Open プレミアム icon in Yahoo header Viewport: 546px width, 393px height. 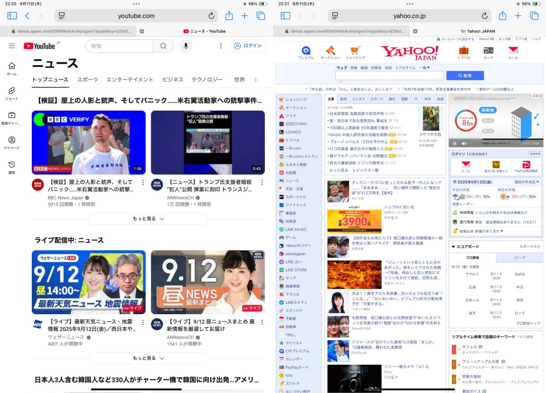[306, 53]
